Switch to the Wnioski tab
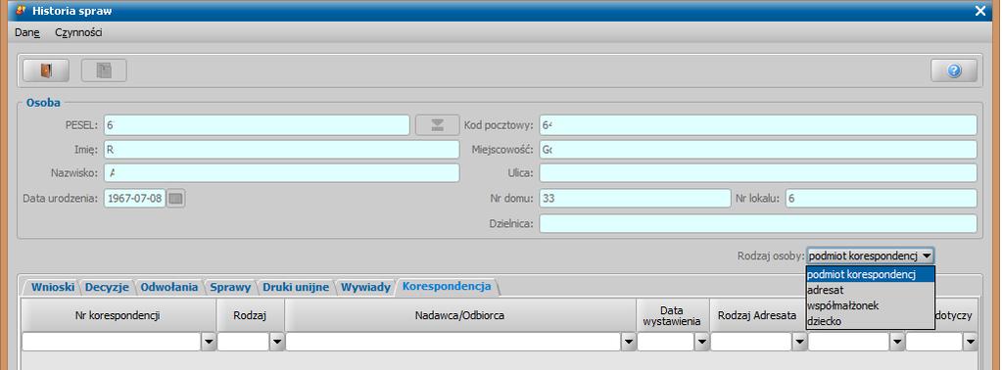The image size is (1002, 370). [x=53, y=288]
